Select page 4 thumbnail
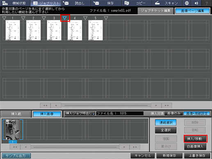Viewport: 212px width, 159px height. [x=75, y=30]
